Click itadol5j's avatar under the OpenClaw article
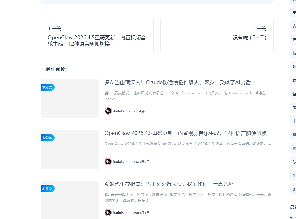 108,162
